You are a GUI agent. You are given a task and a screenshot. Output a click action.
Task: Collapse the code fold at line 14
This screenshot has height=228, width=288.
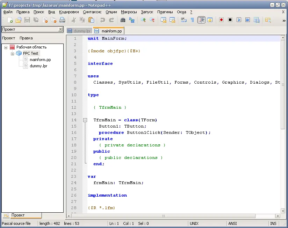click(x=85, y=120)
